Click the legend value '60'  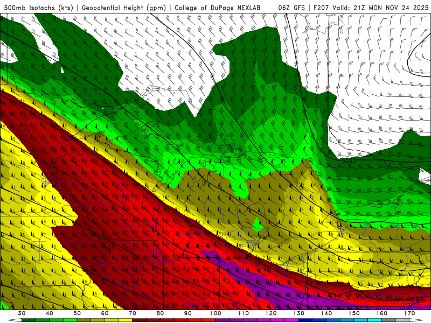pos(105,313)
